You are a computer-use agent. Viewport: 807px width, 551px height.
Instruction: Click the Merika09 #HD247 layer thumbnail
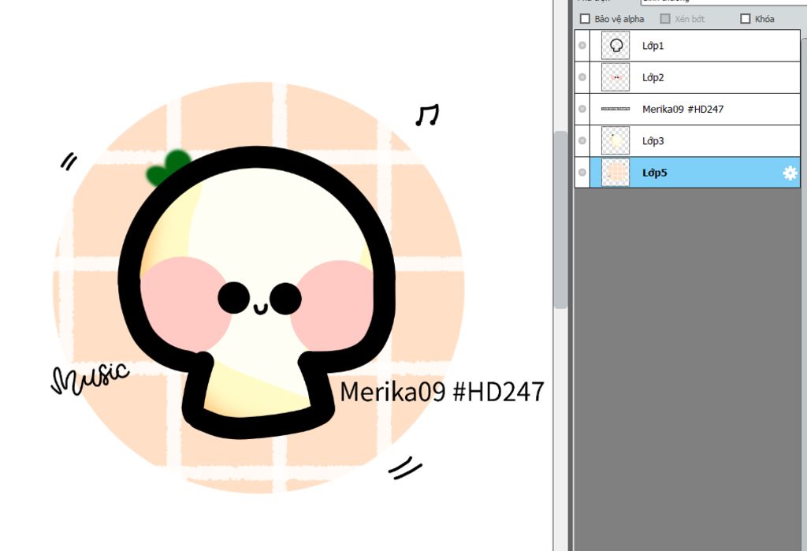pyautogui.click(x=615, y=109)
